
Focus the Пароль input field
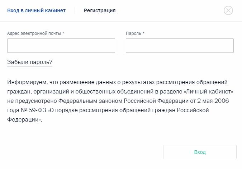[180, 46]
